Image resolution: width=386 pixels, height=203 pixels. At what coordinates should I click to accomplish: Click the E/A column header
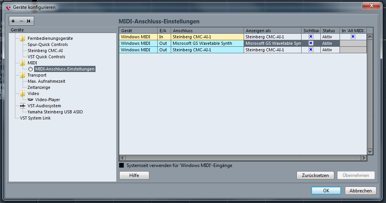[x=164, y=31]
